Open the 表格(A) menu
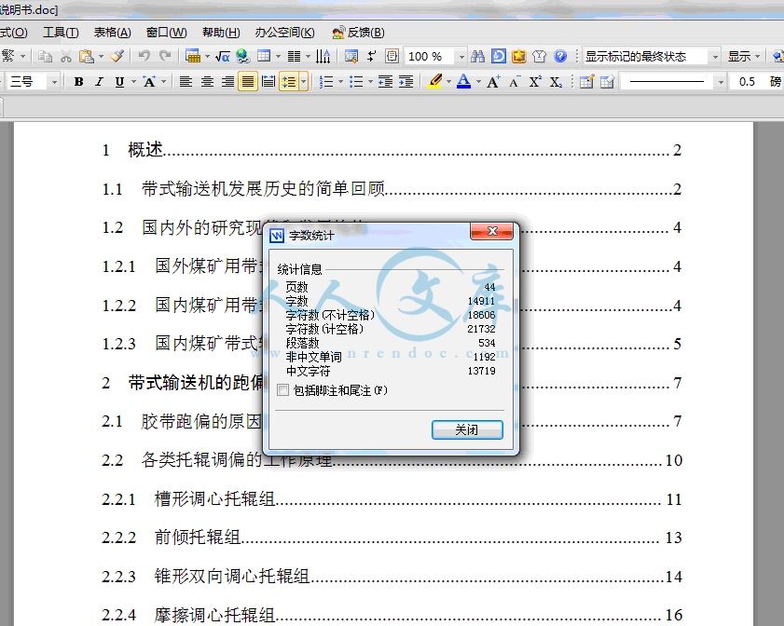This screenshot has width=784, height=626. [113, 33]
